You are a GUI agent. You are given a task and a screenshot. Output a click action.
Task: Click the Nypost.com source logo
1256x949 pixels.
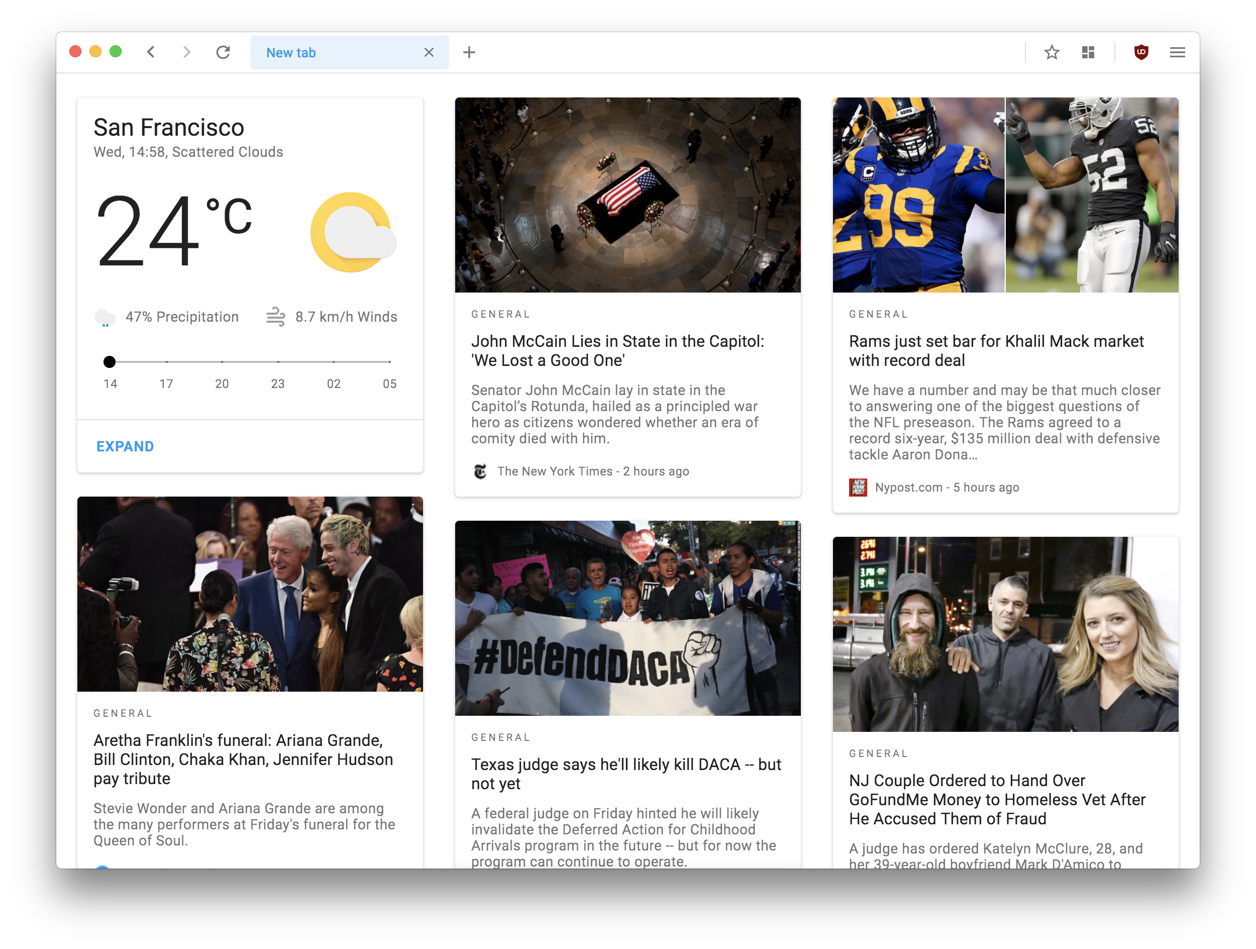click(858, 487)
